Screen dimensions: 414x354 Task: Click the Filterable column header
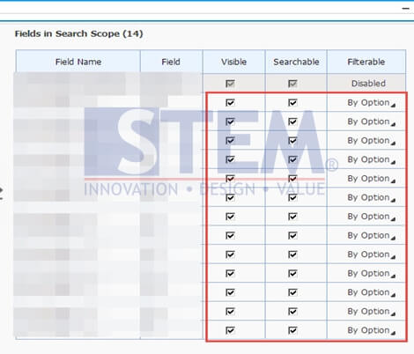tap(366, 62)
